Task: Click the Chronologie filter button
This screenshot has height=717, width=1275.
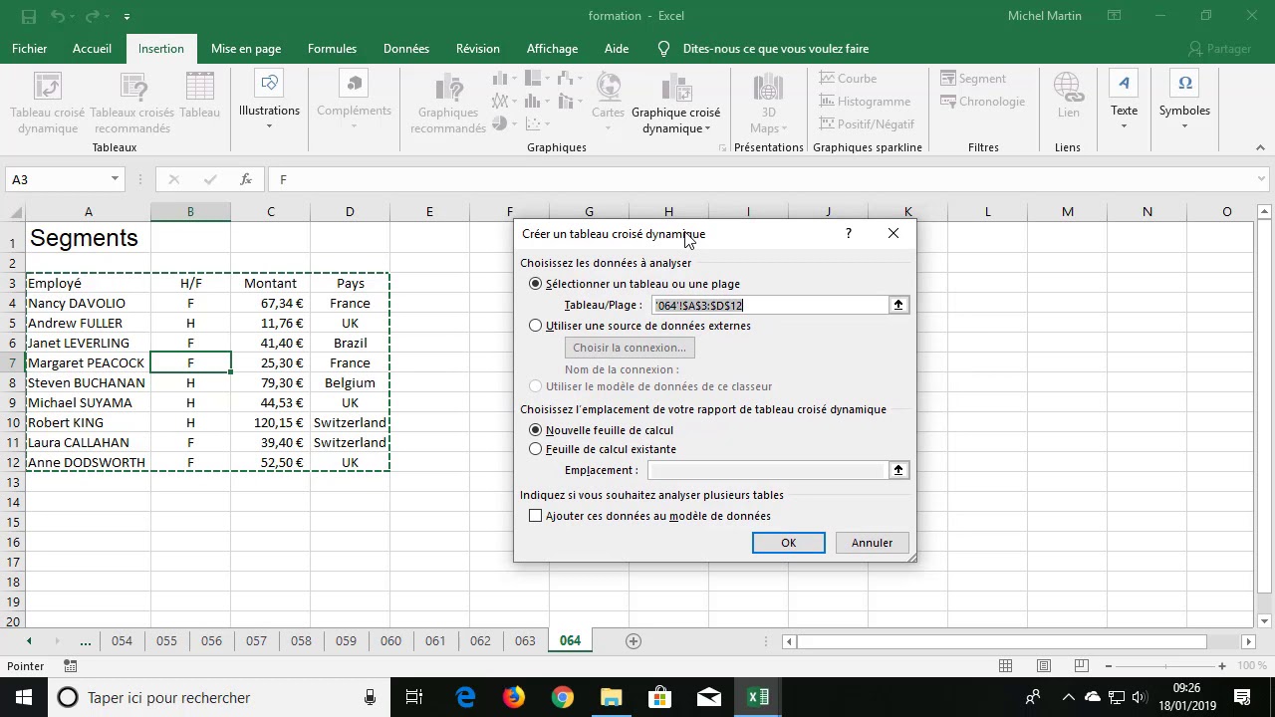Action: 982,102
